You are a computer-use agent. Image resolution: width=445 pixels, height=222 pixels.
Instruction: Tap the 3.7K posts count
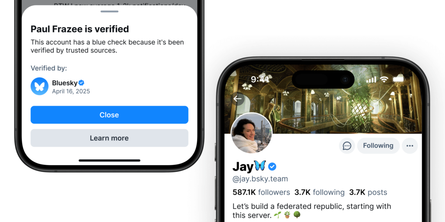[x=368, y=192]
